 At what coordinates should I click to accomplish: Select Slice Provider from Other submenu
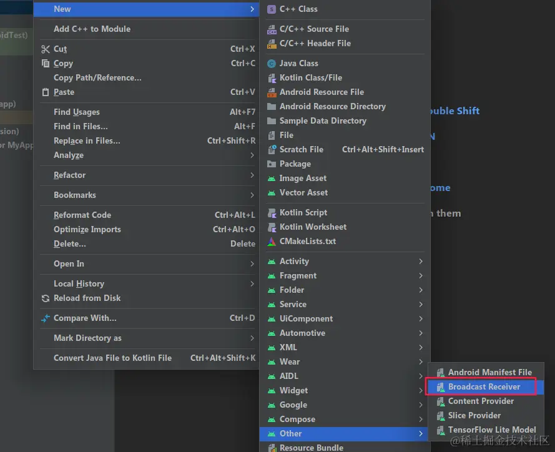(486, 416)
